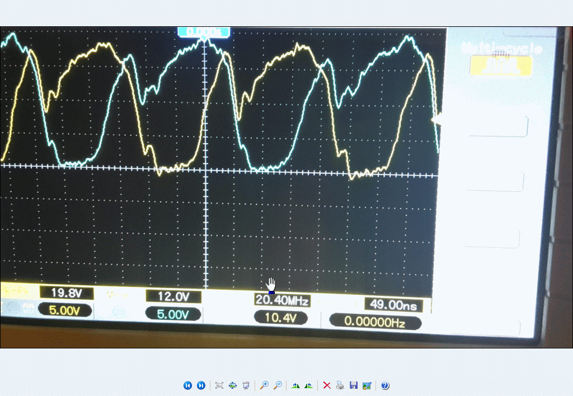This screenshot has width=573, height=396.
Task: Zoom in with the magnifier plus icon
Action: (264, 385)
